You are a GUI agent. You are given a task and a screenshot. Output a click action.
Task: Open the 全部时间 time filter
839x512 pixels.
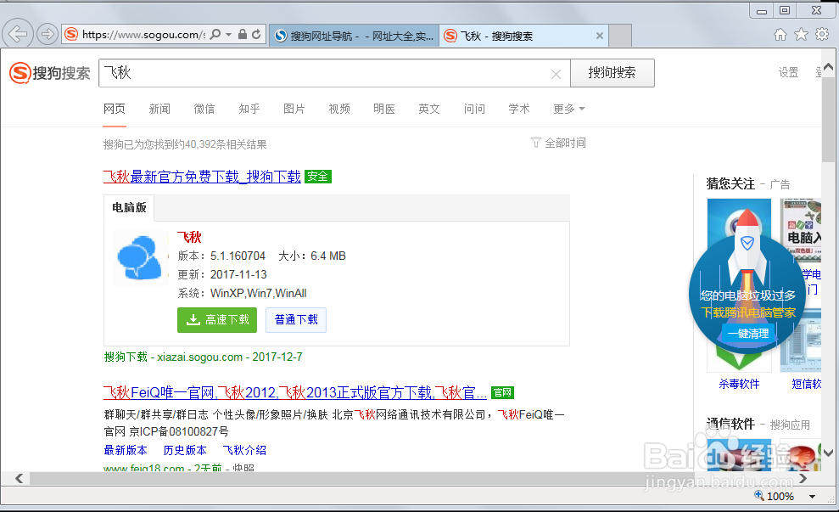[x=558, y=143]
